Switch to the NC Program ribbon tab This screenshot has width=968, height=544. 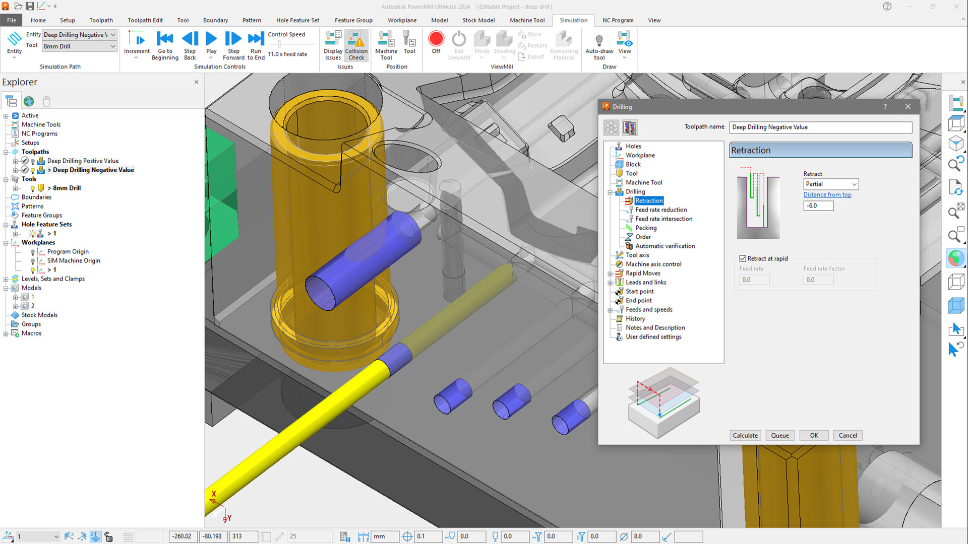click(618, 20)
